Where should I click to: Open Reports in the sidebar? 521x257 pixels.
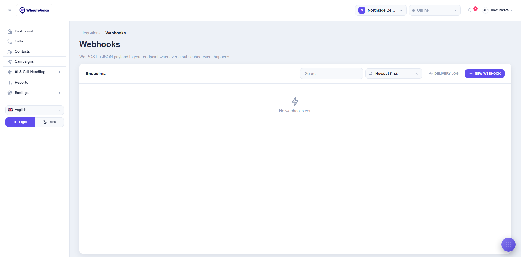tap(35, 83)
